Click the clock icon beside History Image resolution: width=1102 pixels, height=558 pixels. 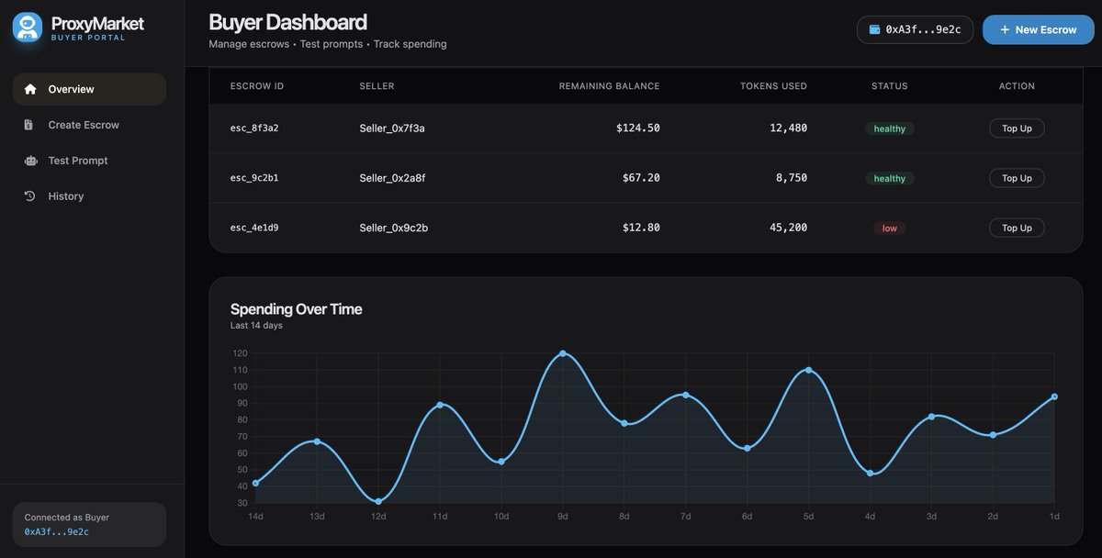point(29,196)
